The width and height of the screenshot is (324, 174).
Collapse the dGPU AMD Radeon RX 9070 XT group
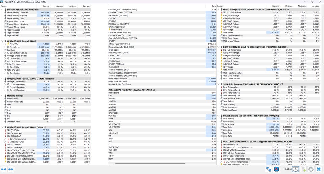click(218, 142)
